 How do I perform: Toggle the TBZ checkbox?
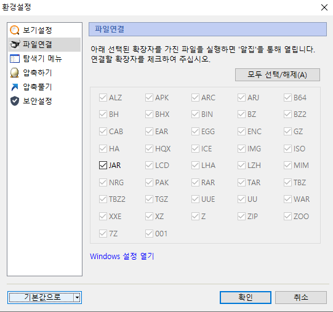point(287,182)
